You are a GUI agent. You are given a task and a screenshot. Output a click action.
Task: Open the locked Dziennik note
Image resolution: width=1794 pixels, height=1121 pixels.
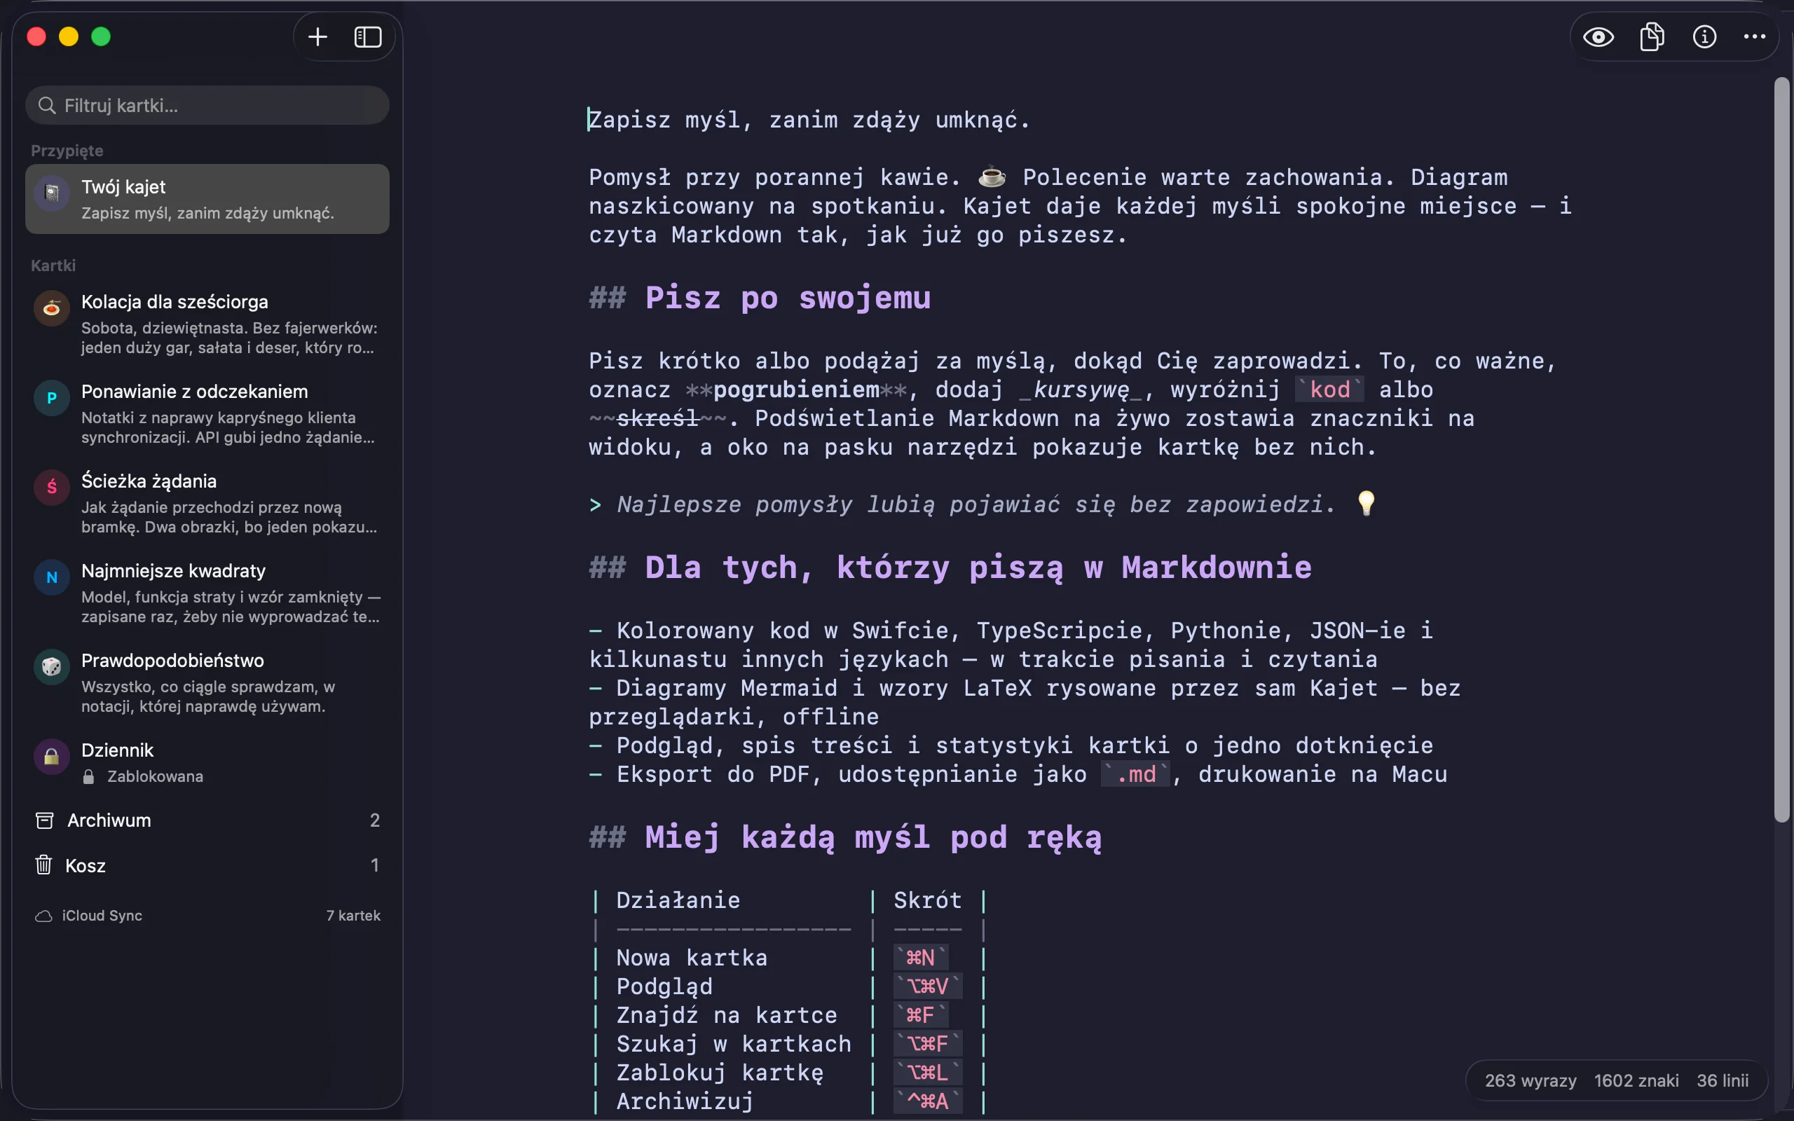click(x=207, y=762)
